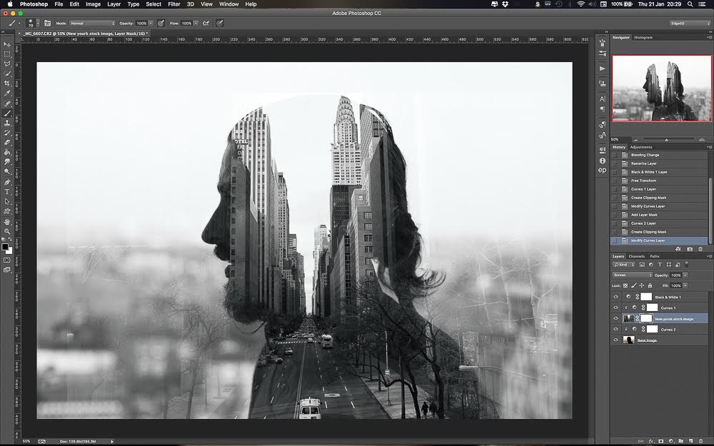This screenshot has width=714, height=446.
Task: Hide the Black & White 1 layer
Action: 616,296
